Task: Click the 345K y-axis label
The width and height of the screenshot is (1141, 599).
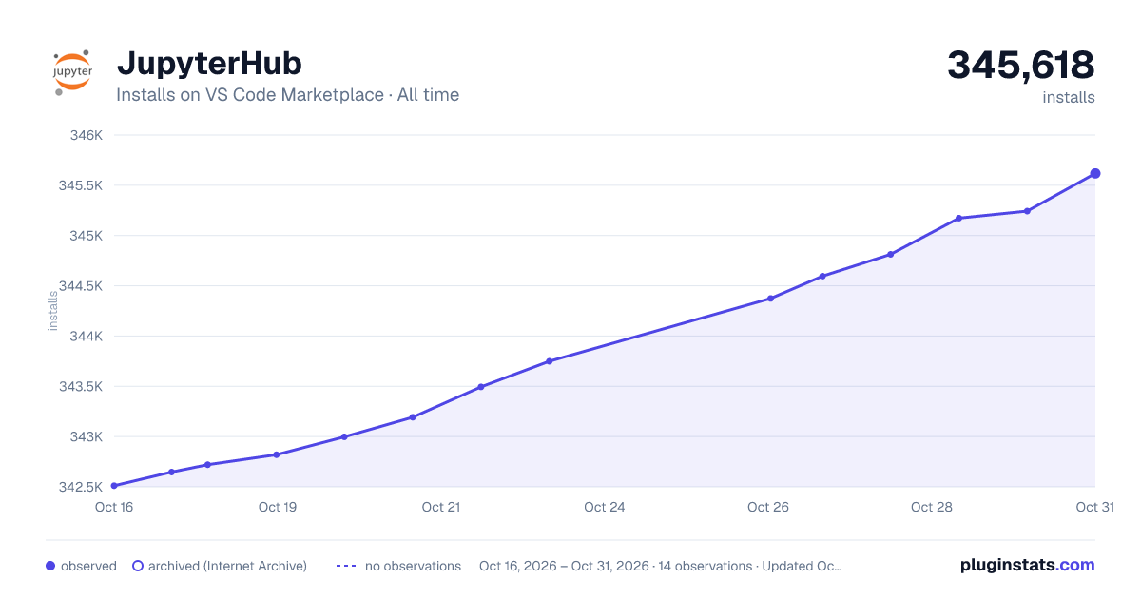Action: point(86,236)
